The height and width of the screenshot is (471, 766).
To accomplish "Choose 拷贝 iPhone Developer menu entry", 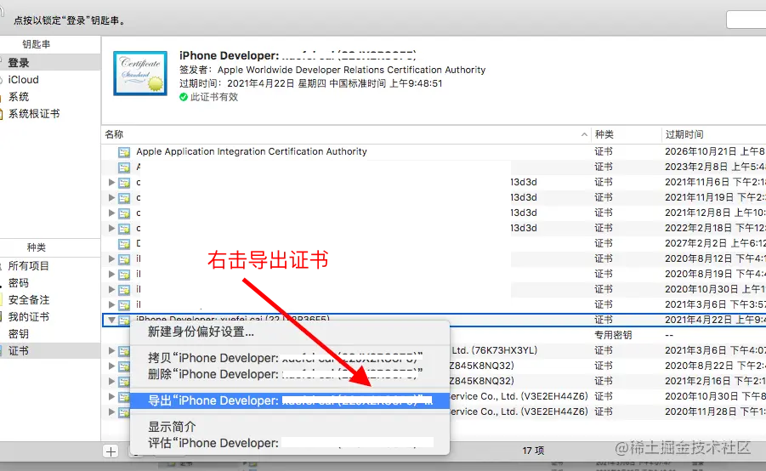I will pos(290,358).
